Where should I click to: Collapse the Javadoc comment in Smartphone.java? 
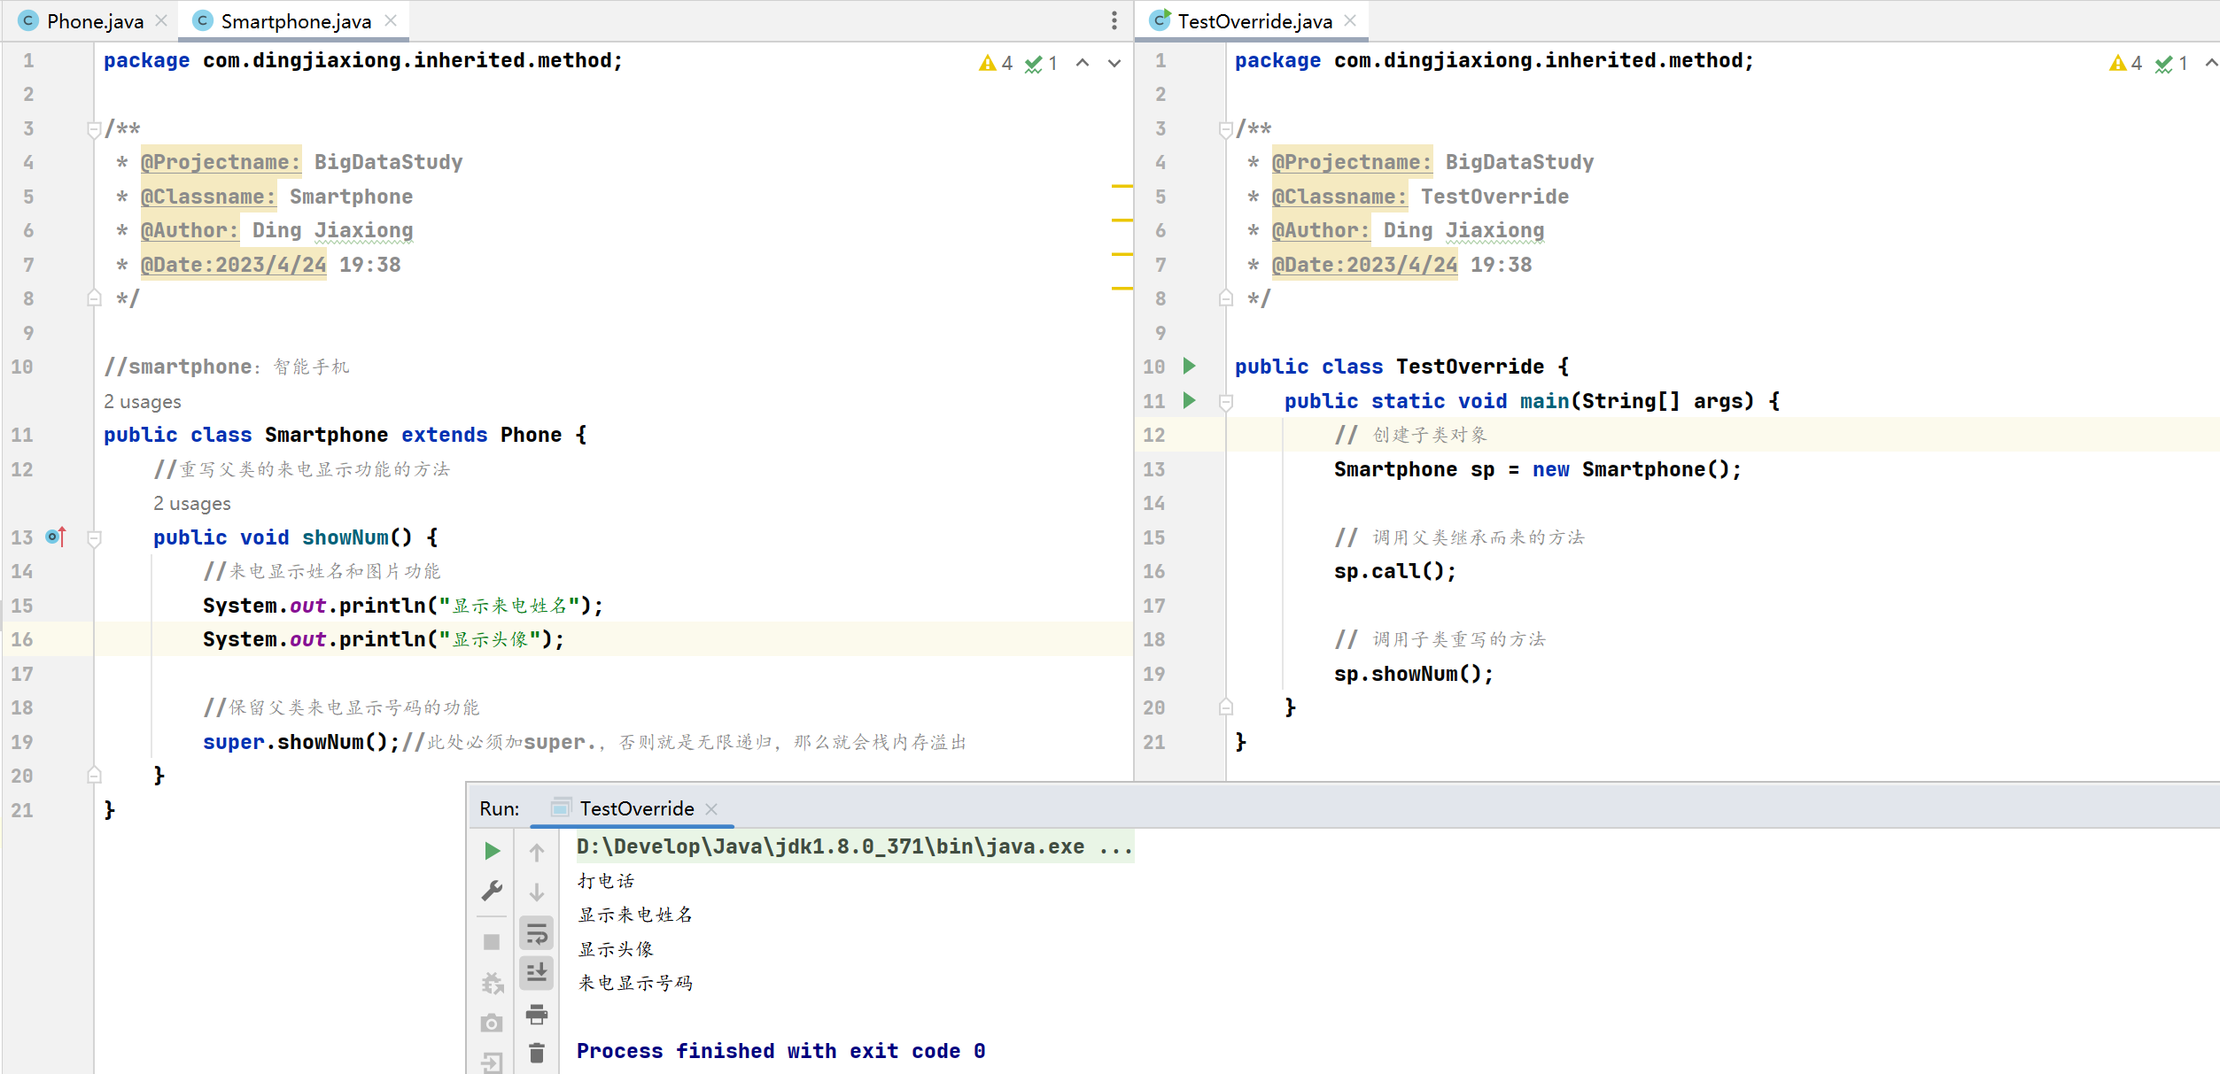[x=94, y=129]
